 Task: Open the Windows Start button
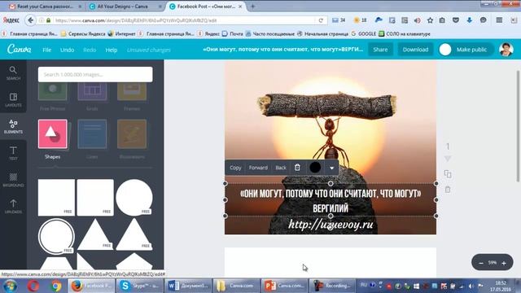(11, 286)
